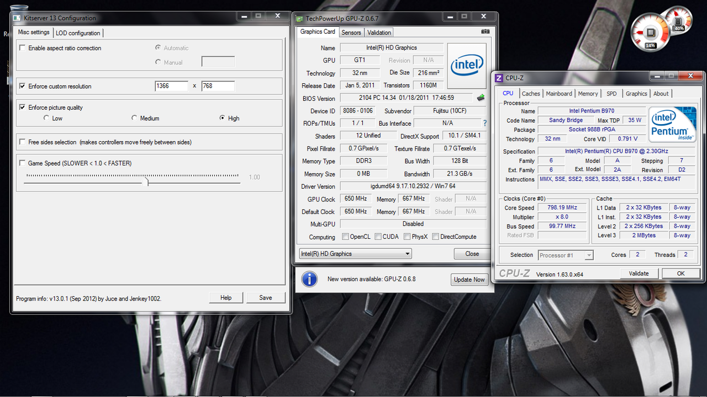Click the Core Speed value 798.19 MHz
The height and width of the screenshot is (397, 707).
562,207
